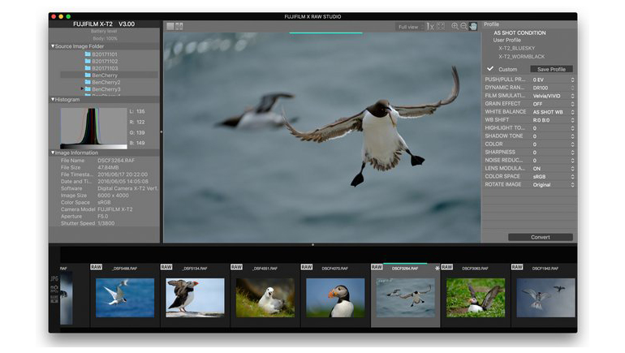Click the fit-to-window icon
This screenshot has height=353, width=625.
point(441,27)
